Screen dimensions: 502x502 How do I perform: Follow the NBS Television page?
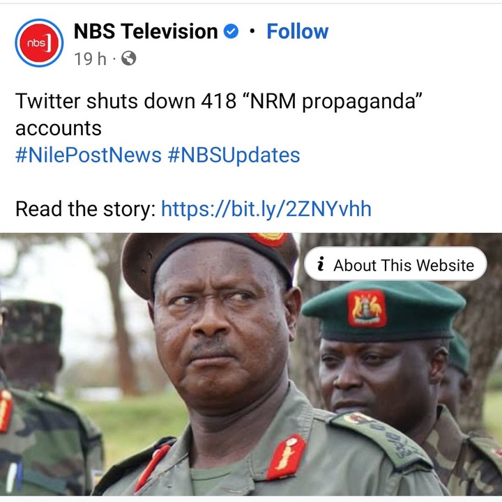click(x=298, y=31)
